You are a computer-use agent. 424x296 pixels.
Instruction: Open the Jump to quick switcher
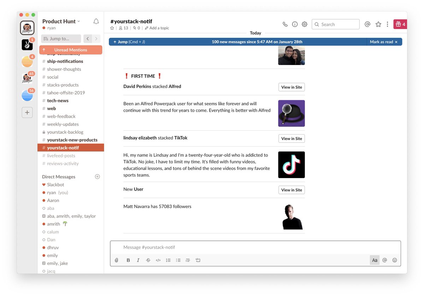(x=61, y=39)
